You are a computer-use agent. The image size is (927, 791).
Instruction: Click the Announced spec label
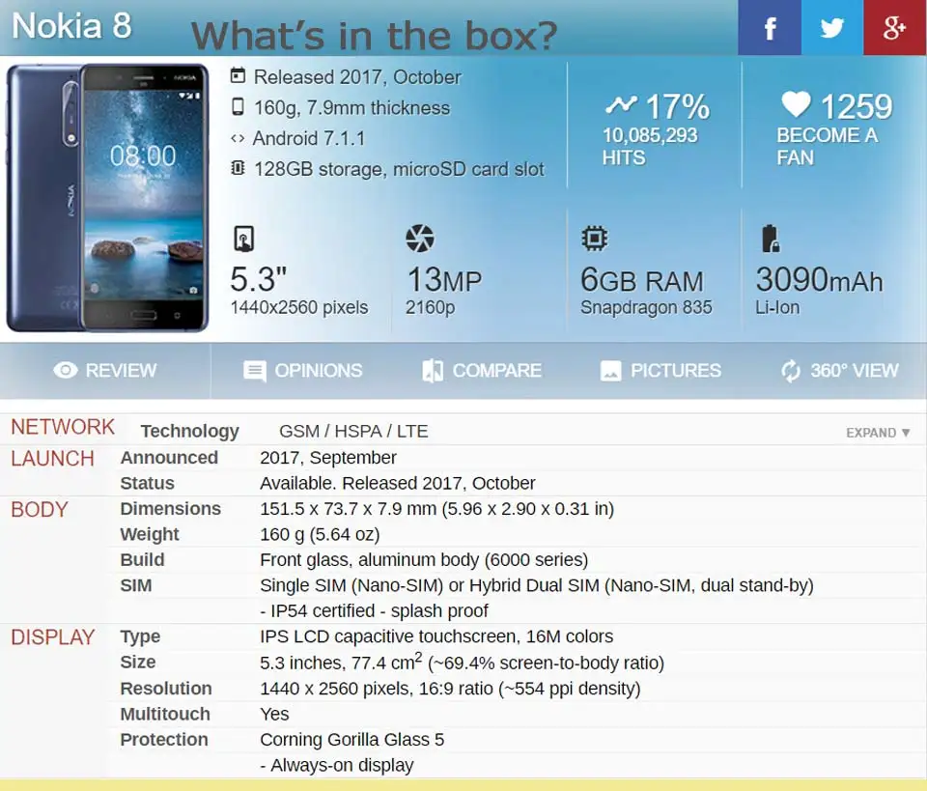click(x=169, y=458)
